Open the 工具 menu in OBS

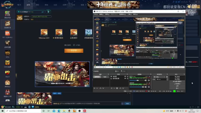(129, 14)
